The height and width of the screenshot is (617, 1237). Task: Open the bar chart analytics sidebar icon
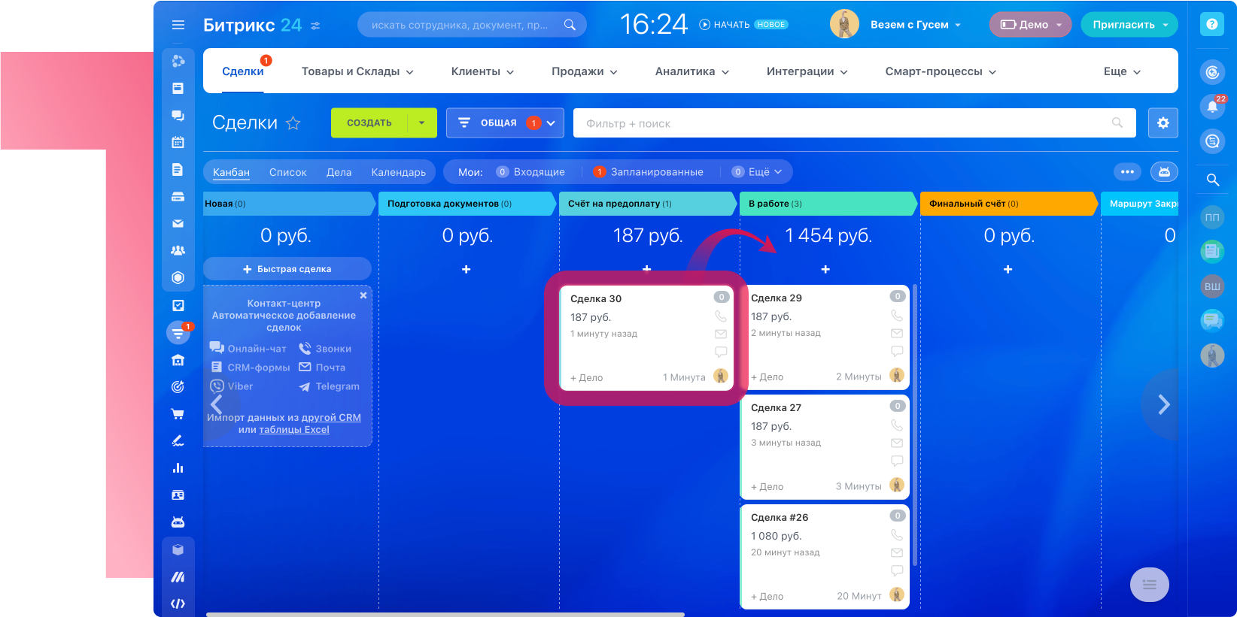click(x=178, y=467)
